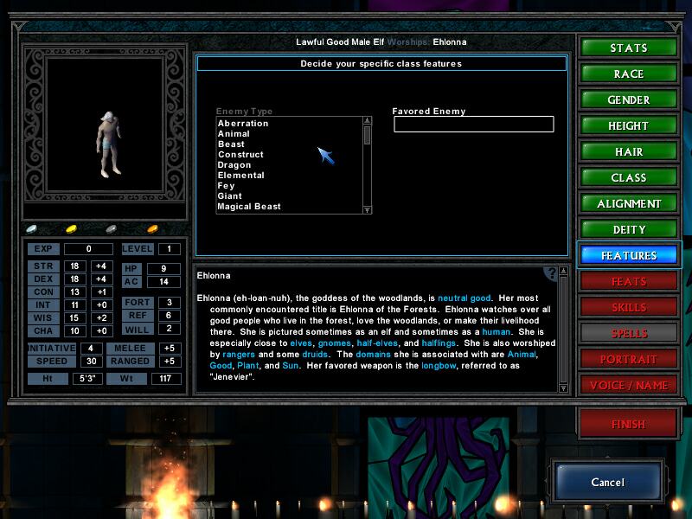
Task: Open the Class selection section
Action: [629, 177]
